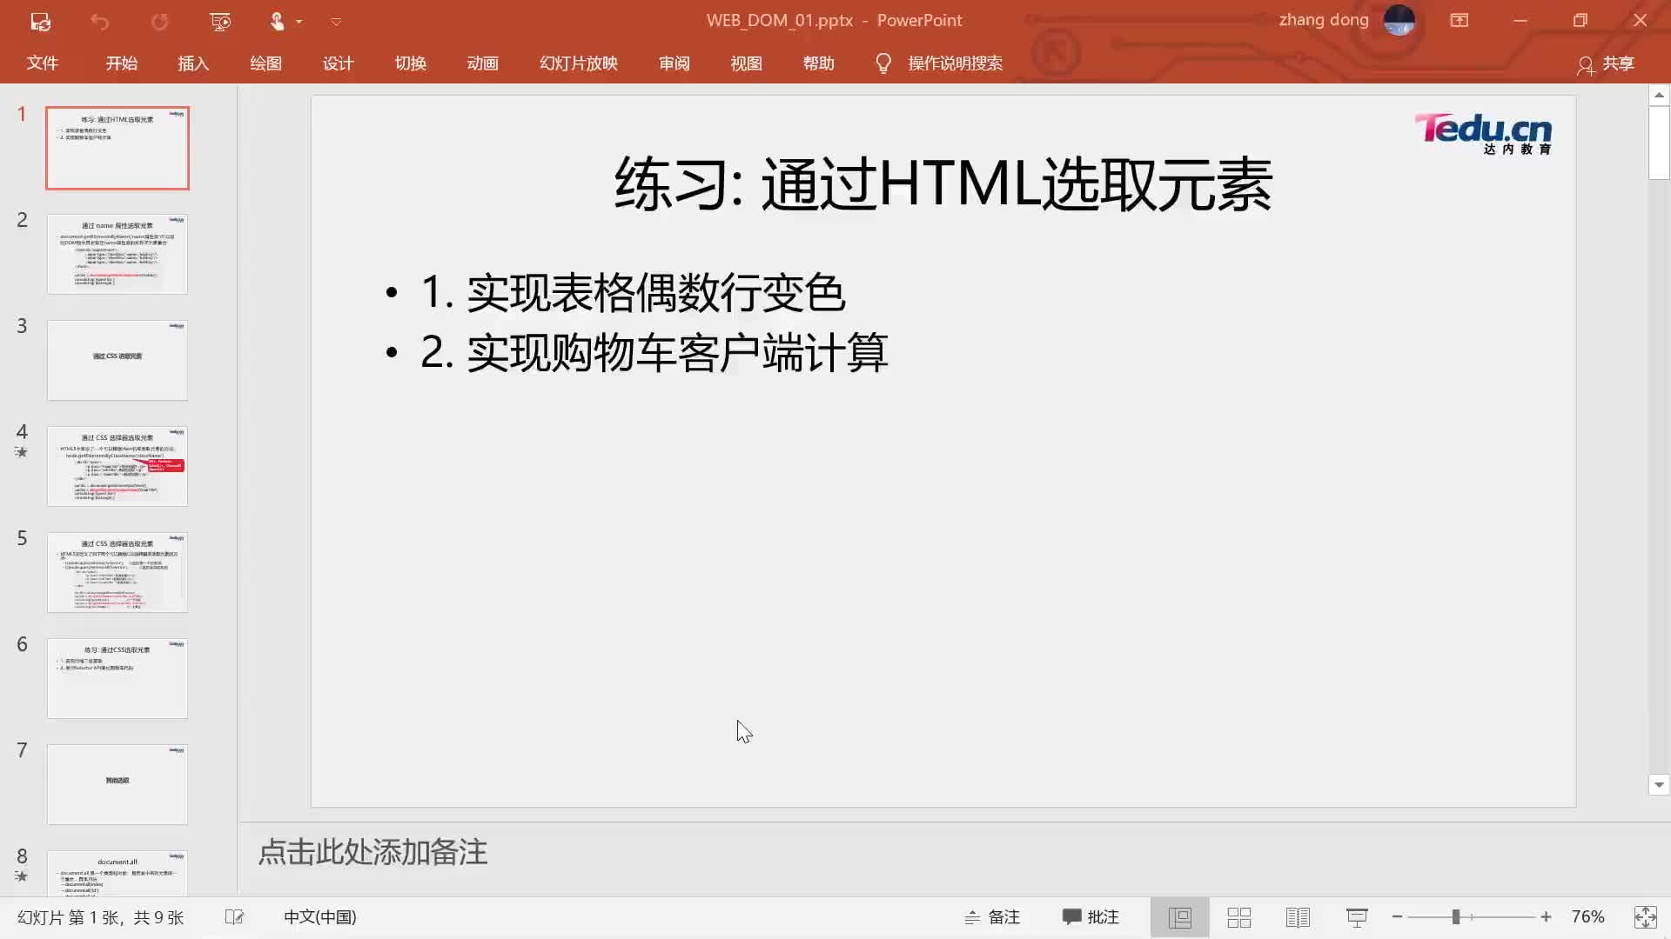The image size is (1671, 939).
Task: Open Touch/Mouse mode dropdown arrow
Action: (299, 21)
